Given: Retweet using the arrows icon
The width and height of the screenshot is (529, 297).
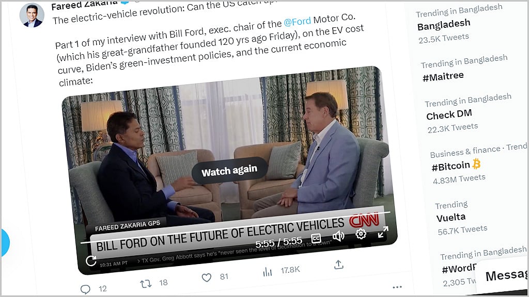Looking at the screenshot, I should (x=146, y=284).
